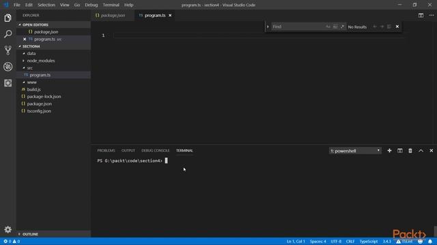Open the File menu
The height and width of the screenshot is (245, 437).
16,5
